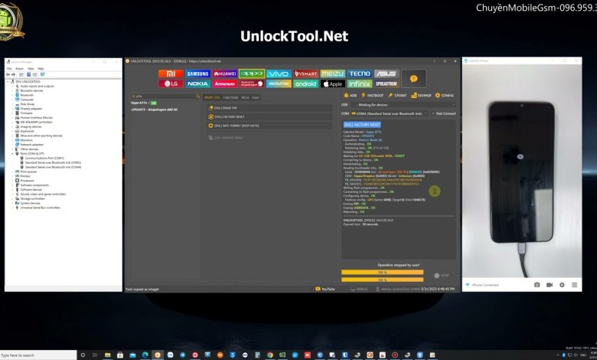
Task: Take snapshot with camera icon
Action: (x=537, y=285)
